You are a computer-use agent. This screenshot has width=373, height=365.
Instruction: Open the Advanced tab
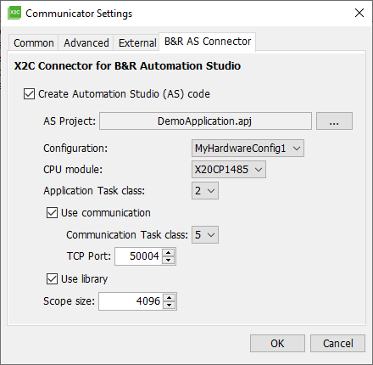tap(86, 43)
